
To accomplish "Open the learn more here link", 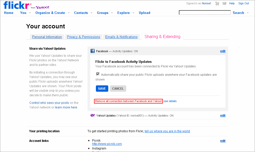I will [66, 107].
